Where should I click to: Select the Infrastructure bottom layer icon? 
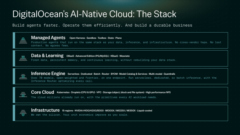(23, 112)
